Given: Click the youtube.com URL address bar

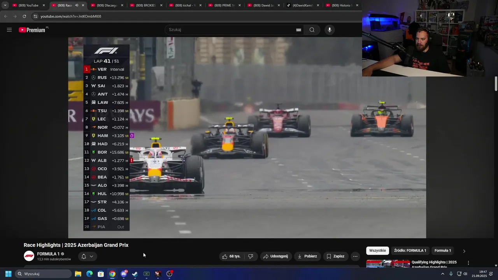Looking at the screenshot, I should [71, 16].
